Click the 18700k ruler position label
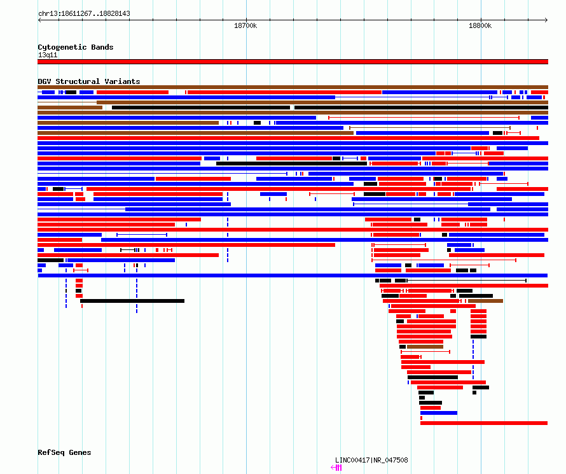The width and height of the screenshot is (566, 474). point(245,25)
